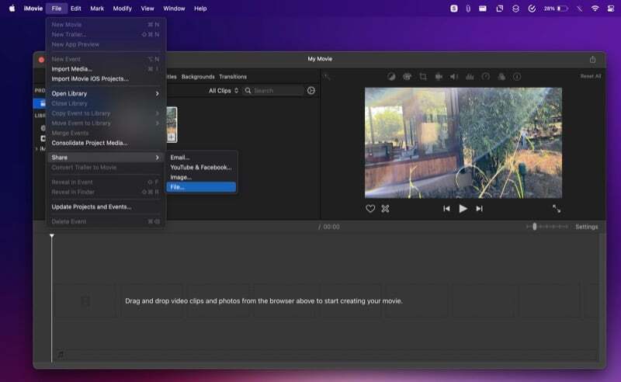Open the Window menu

[174, 9]
